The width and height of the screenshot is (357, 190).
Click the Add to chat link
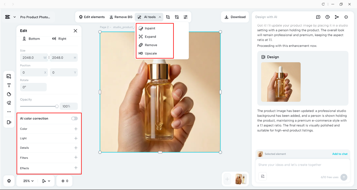340,154
